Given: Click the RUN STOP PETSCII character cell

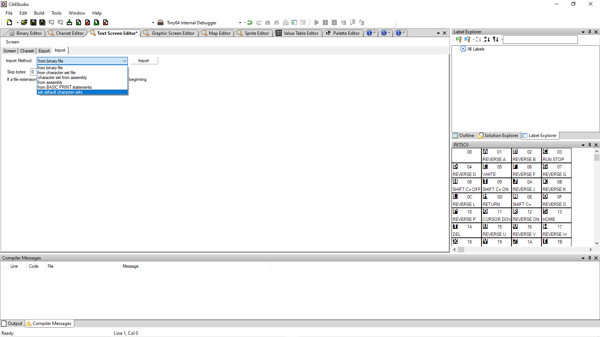Looking at the screenshot, I should click(556, 155).
